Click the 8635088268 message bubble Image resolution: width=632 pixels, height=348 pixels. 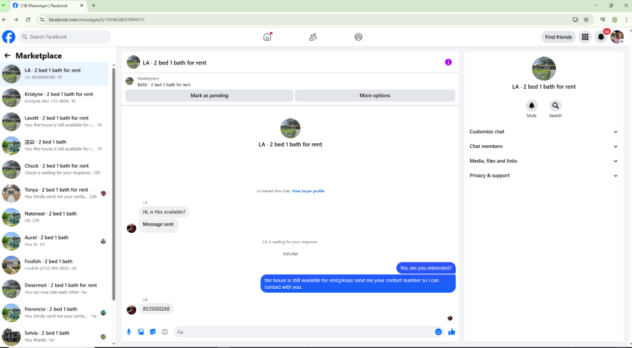[156, 309]
